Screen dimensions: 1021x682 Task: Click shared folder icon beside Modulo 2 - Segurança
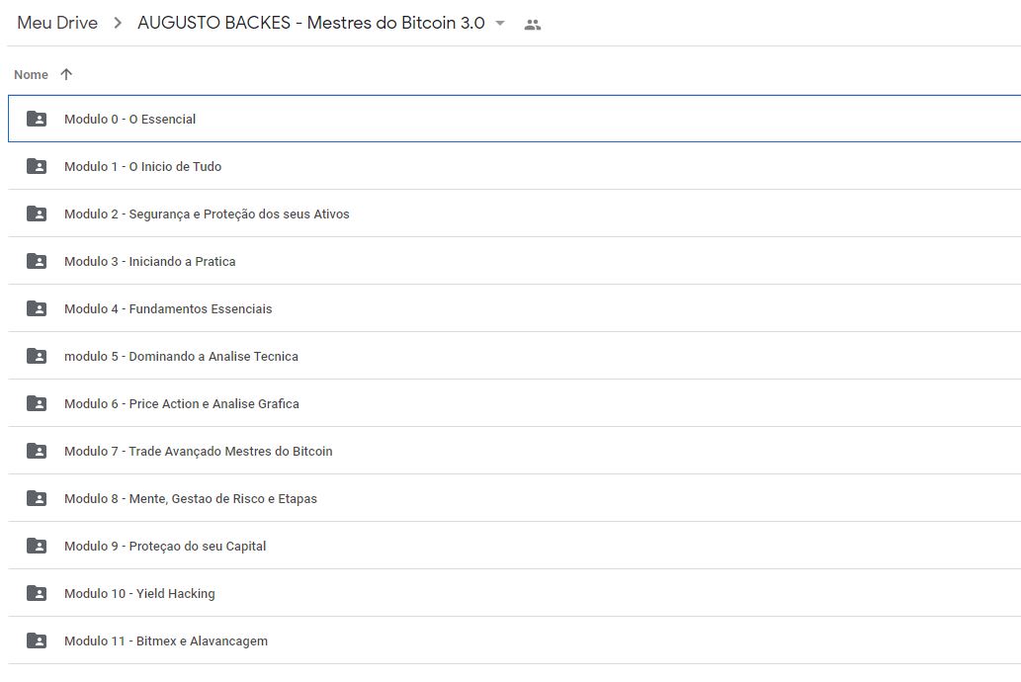click(37, 213)
